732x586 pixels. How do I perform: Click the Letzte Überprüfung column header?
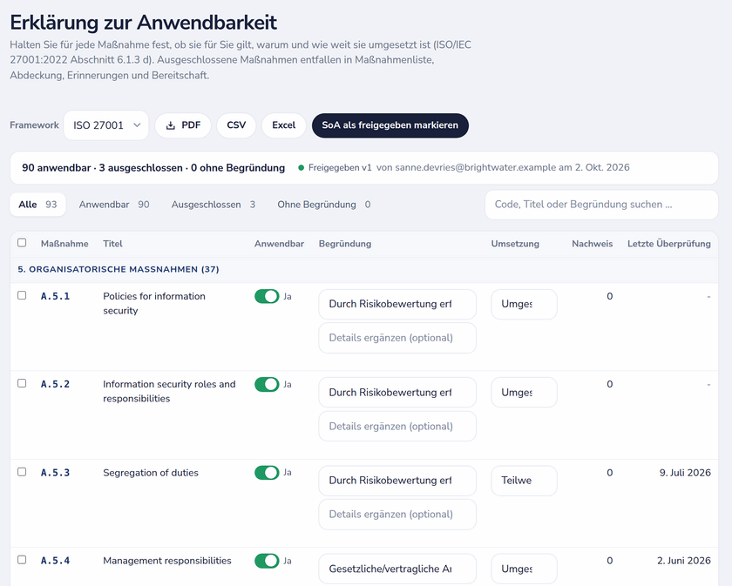tap(669, 244)
